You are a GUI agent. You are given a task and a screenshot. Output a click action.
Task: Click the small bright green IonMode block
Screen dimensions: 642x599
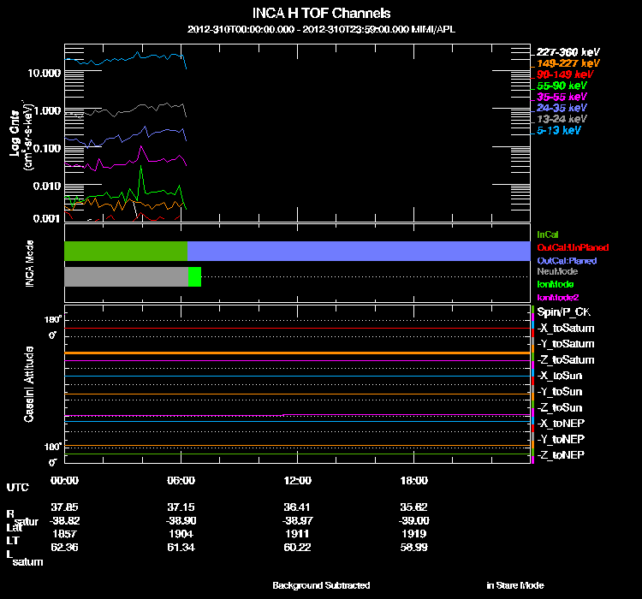coord(194,276)
